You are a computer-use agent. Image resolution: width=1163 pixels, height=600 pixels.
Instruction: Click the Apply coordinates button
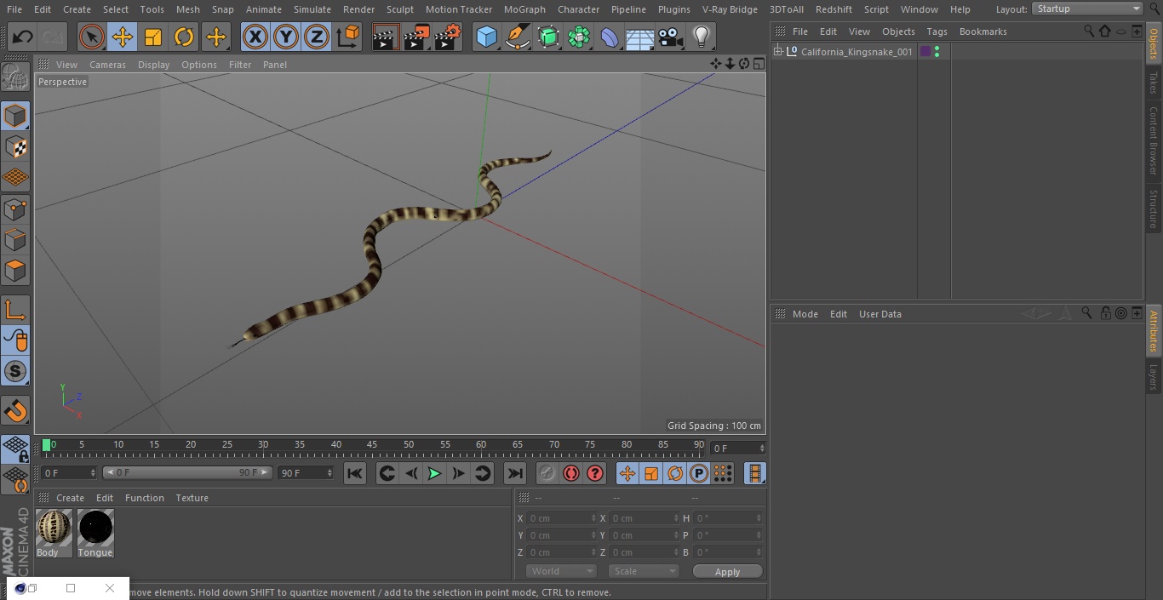click(727, 572)
